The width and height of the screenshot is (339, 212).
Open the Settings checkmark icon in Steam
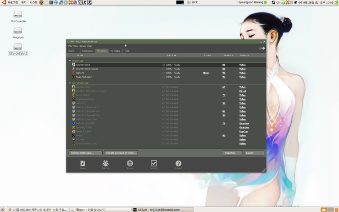154,165
